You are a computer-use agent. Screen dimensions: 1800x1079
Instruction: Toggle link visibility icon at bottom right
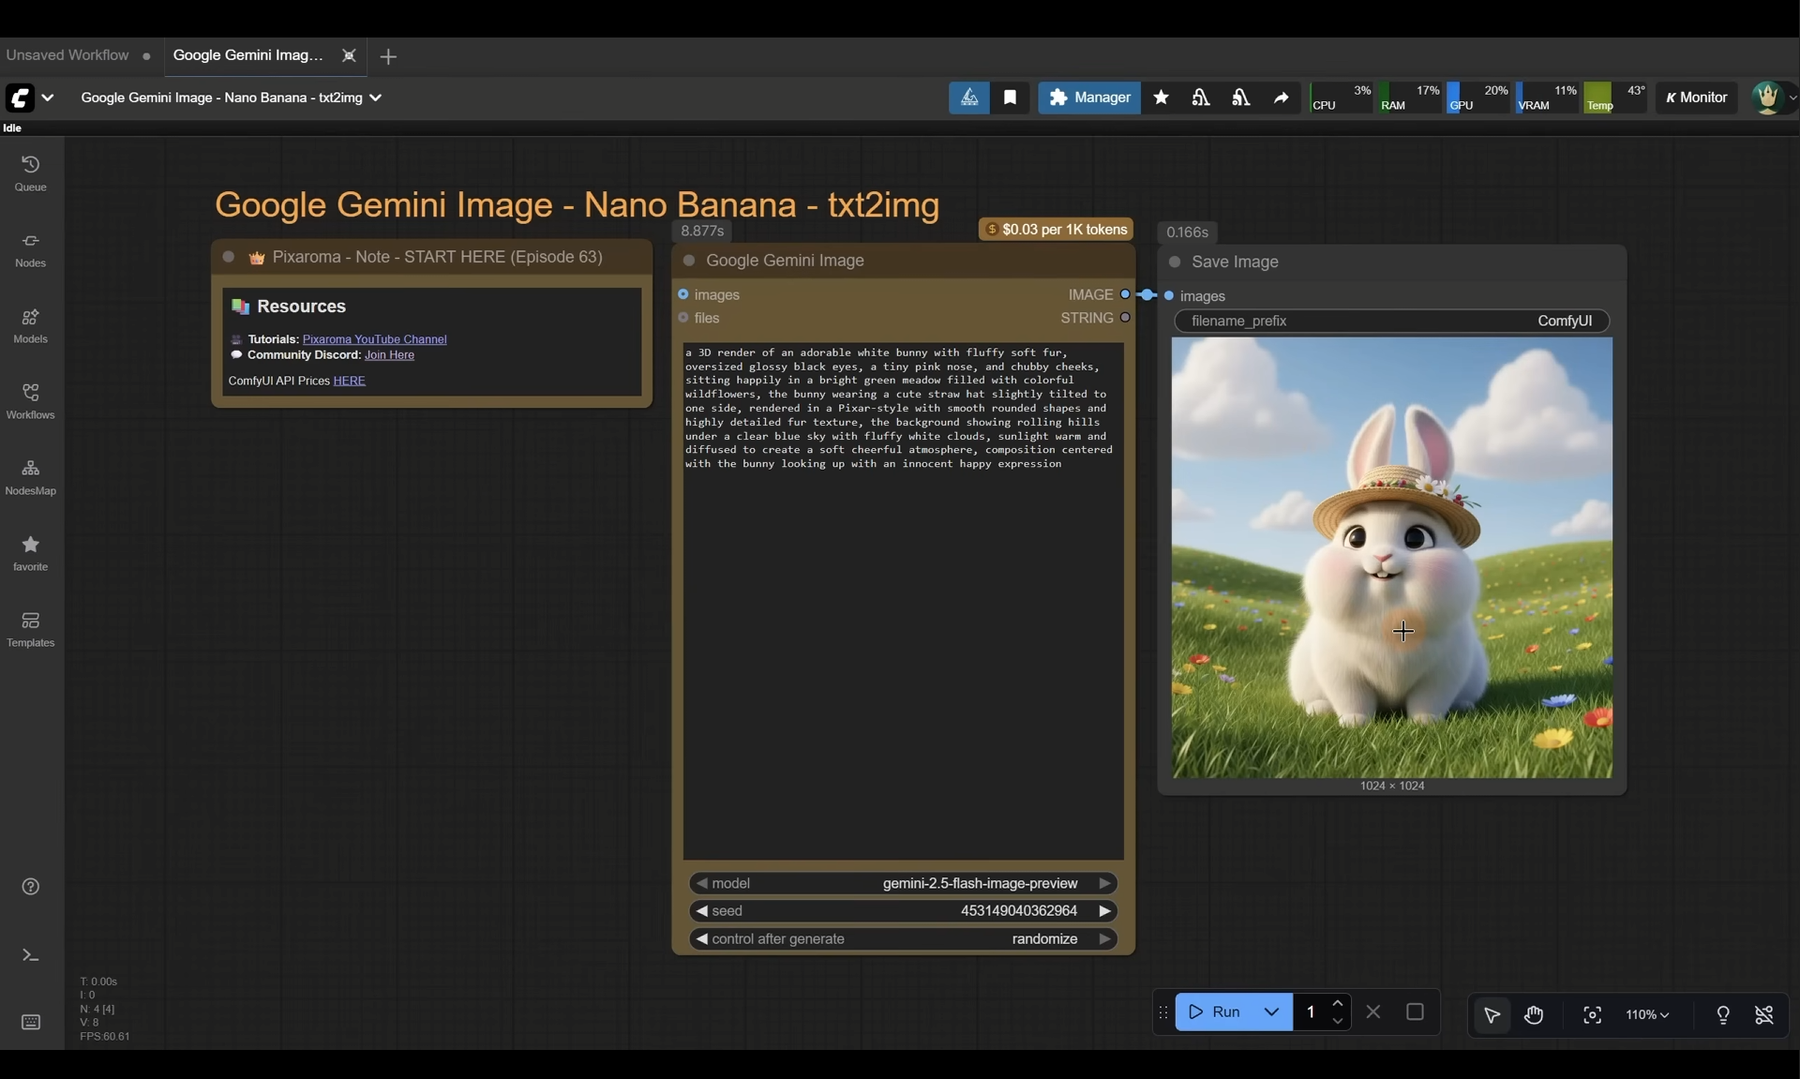[1764, 1015]
